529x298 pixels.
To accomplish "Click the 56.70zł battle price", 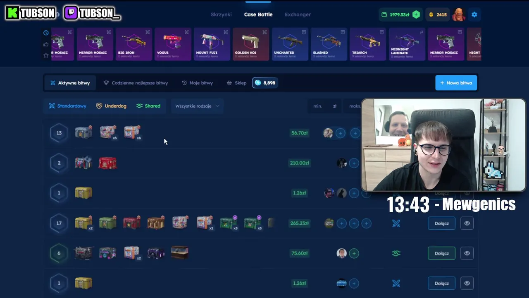I will pyautogui.click(x=299, y=133).
